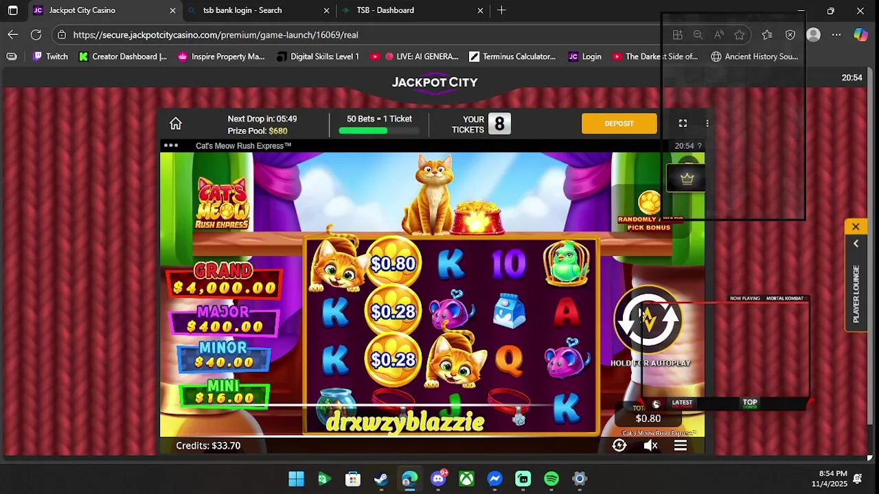
Task: Close the Player Lounge side panel
Action: 856,227
